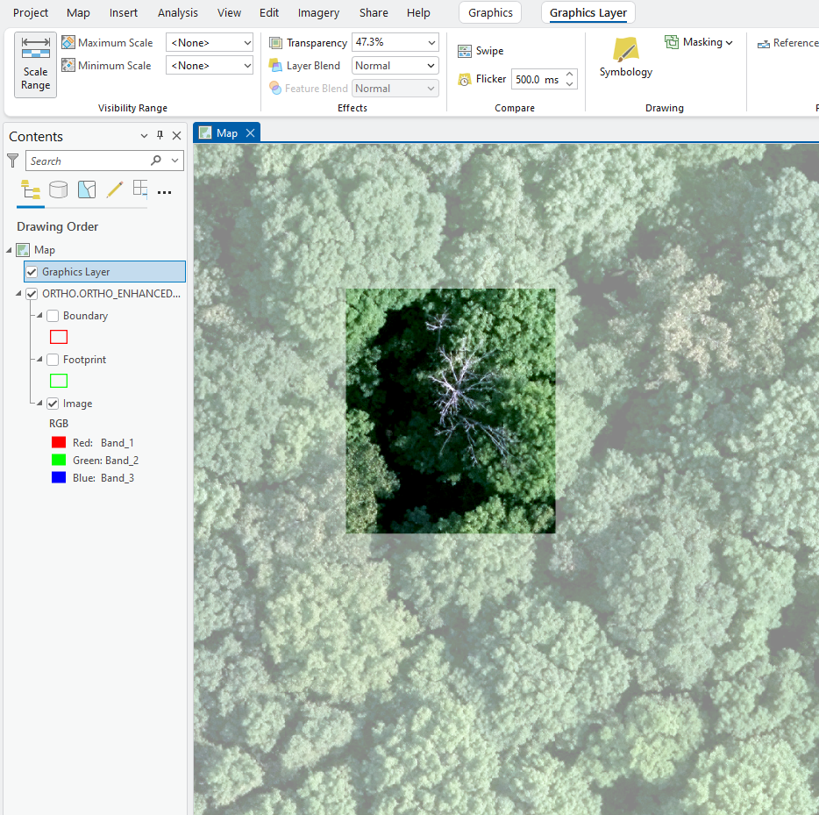Collapse the Boundary sublayer node
This screenshot has height=815, width=819.
(x=39, y=316)
